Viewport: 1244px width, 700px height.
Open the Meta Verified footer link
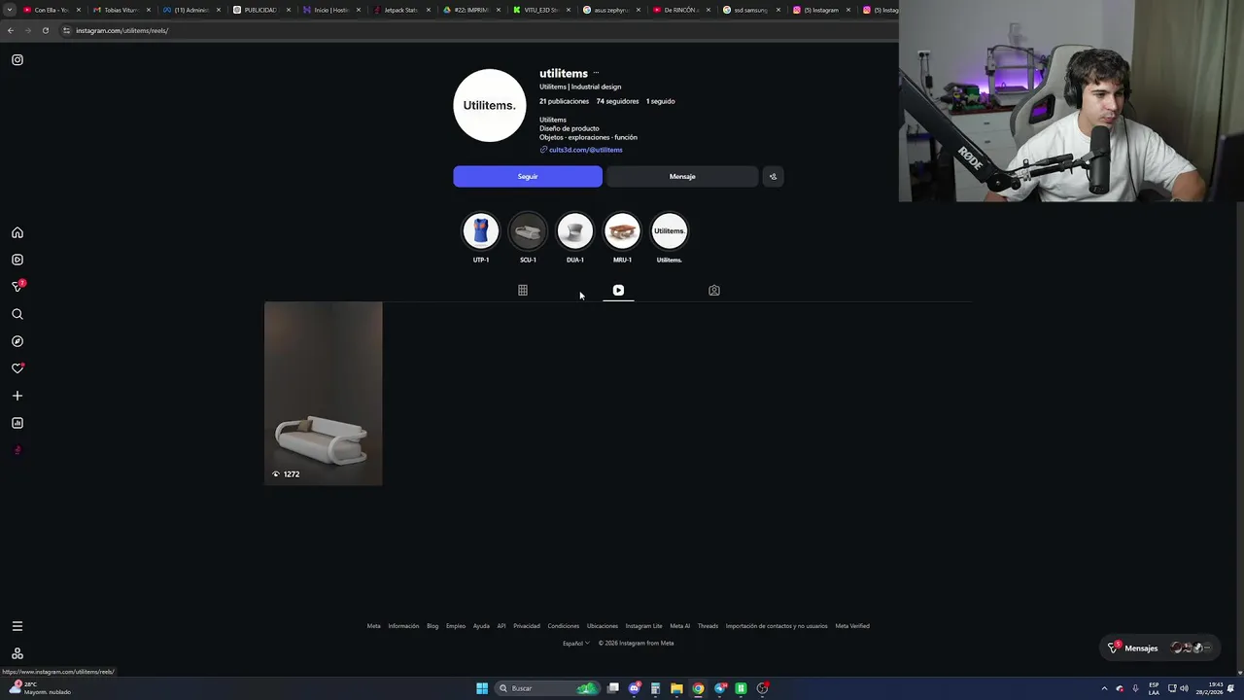[852, 626]
